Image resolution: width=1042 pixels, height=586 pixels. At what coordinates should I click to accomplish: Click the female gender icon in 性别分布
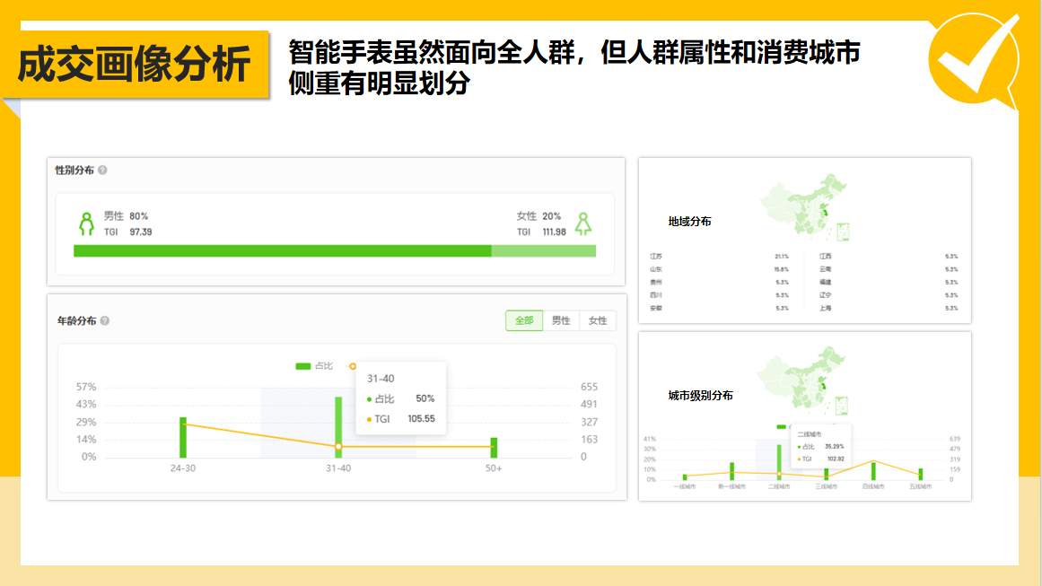click(x=582, y=223)
